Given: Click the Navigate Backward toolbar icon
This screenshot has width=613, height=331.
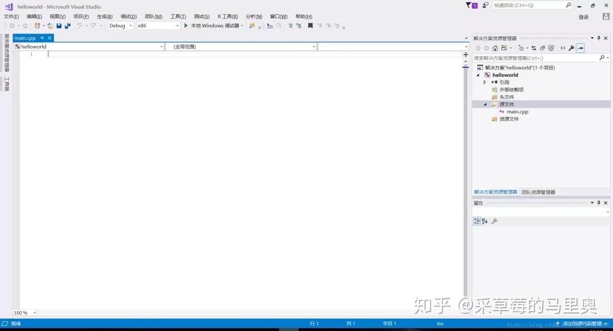Looking at the screenshot, I should point(11,25).
